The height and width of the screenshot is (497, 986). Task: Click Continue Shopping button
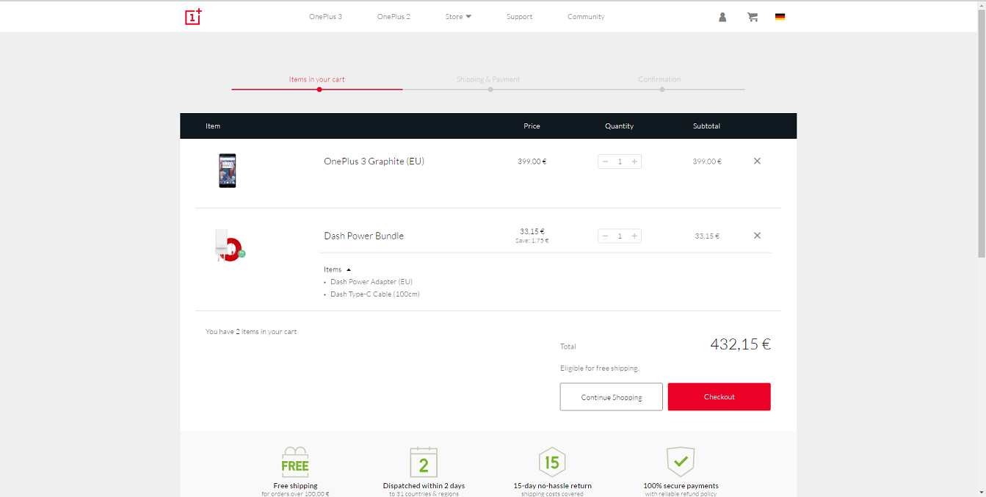612,397
